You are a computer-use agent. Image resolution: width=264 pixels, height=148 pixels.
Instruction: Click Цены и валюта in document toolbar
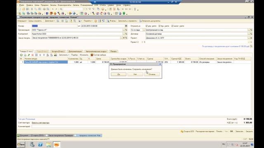(35, 21)
